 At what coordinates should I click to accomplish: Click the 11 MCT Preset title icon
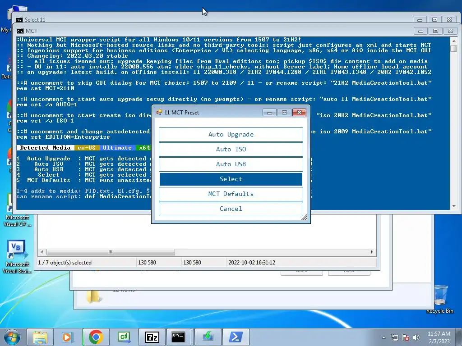(x=159, y=112)
